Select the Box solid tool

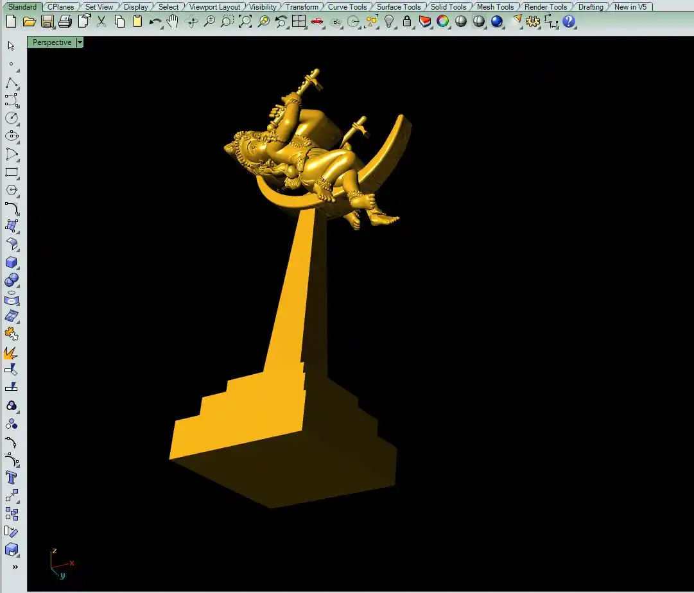[11, 262]
